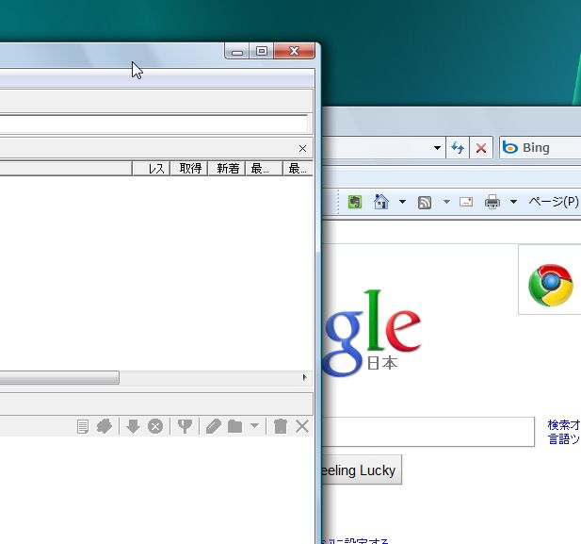Image resolution: width=581 pixels, height=544 pixels.
Task: Click the Google search text field in browser
Action: coord(428,432)
